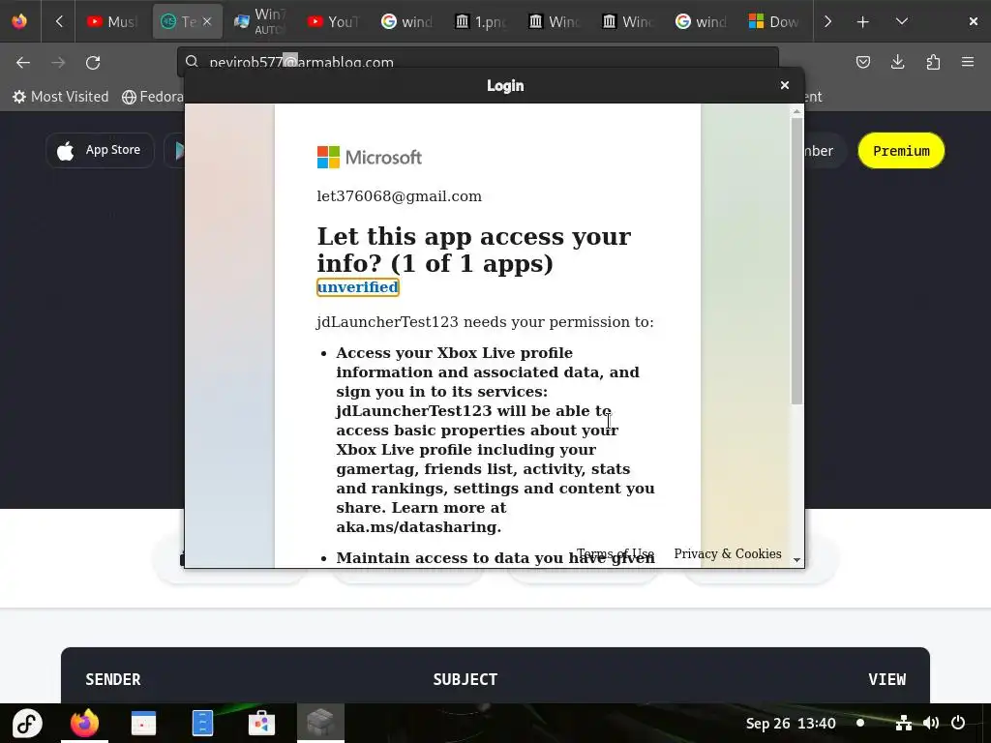
Task: Open the Fedora activities launcher
Action: pyautogui.click(x=27, y=723)
